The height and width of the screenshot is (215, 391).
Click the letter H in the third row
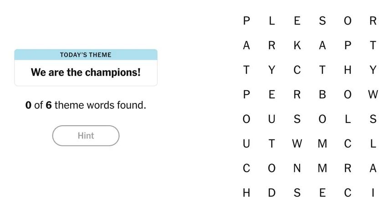[x=348, y=70]
